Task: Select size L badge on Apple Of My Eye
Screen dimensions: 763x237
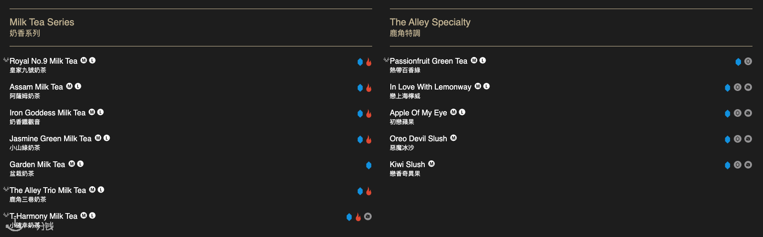Action: 462,112
